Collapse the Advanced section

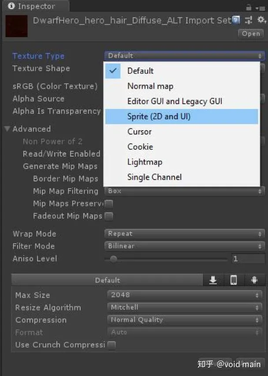(7, 128)
